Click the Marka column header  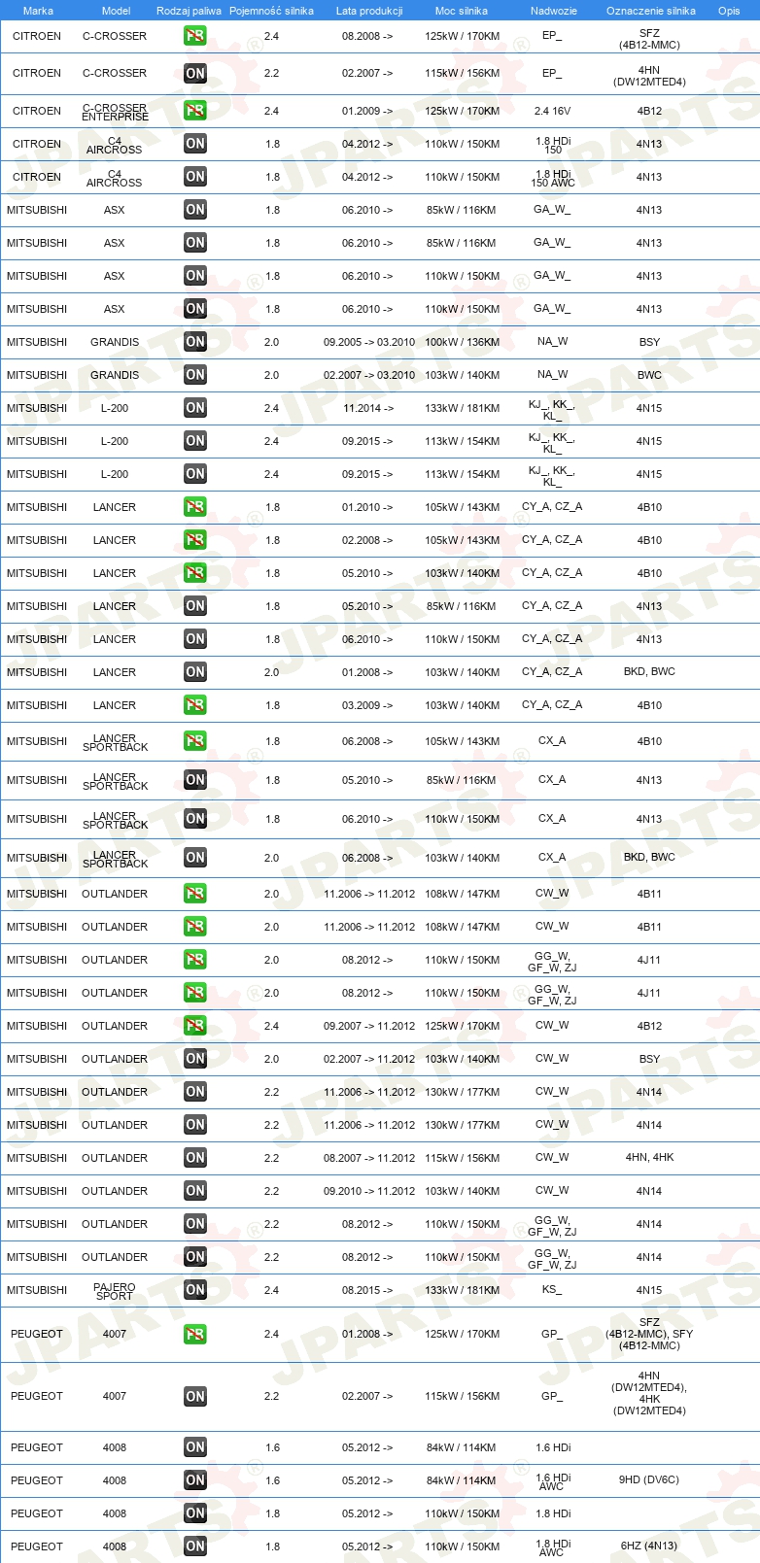[38, 11]
